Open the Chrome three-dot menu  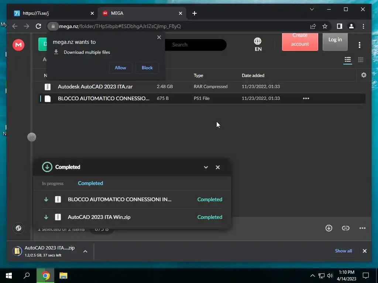tap(363, 26)
